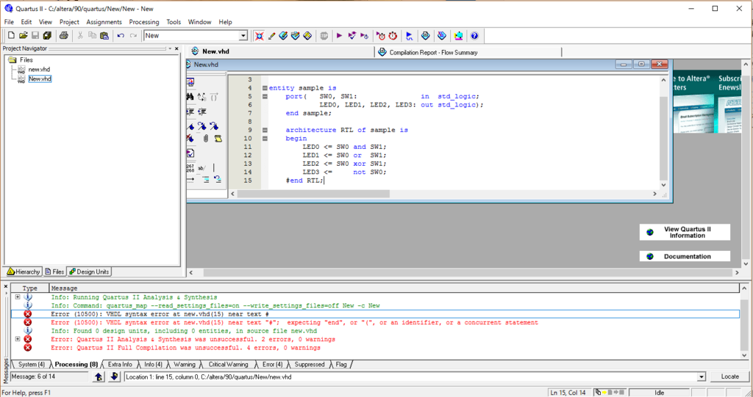
Task: Collapse the architecture RTL code fold
Action: 265,130
